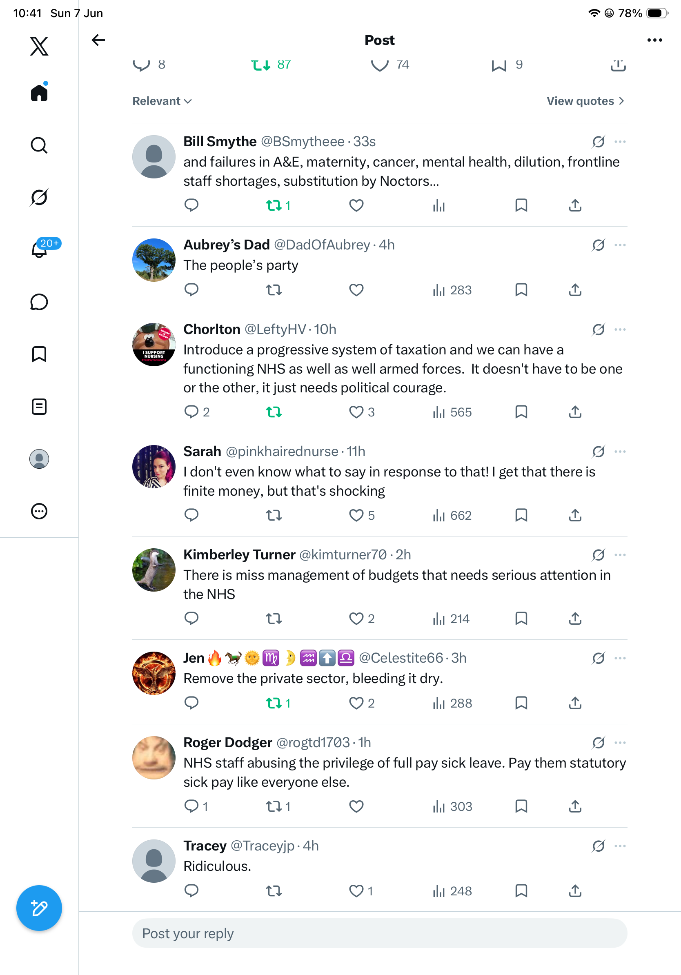Tap the compose post floating button
This screenshot has width=681, height=975.
click(39, 908)
